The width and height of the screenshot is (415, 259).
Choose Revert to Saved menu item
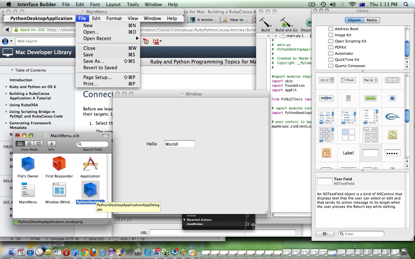click(x=108, y=68)
